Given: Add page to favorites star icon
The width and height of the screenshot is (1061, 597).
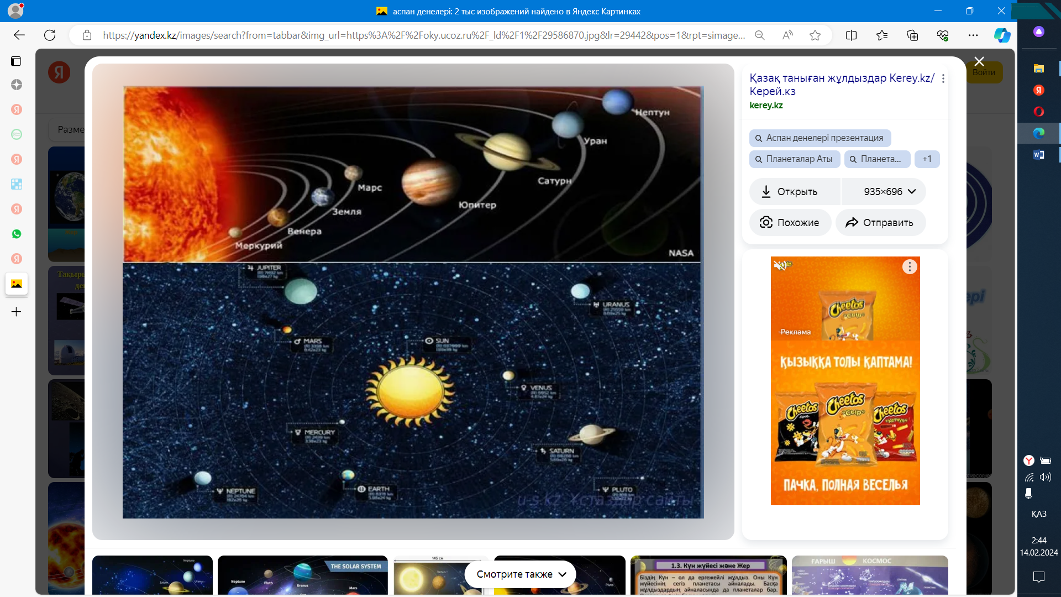Looking at the screenshot, I should [815, 35].
